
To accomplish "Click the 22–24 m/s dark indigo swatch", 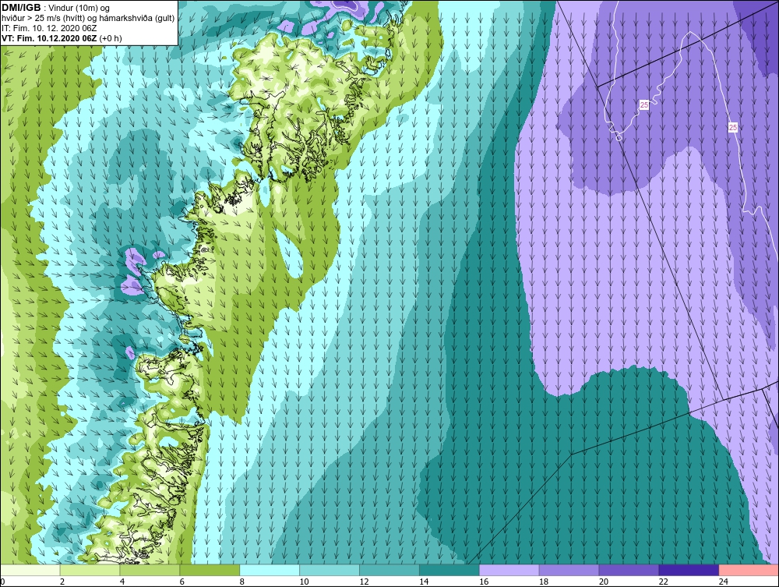I will [x=689, y=570].
